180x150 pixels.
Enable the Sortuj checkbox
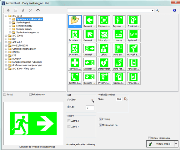pos(5,94)
